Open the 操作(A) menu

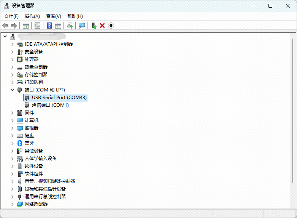click(32, 16)
